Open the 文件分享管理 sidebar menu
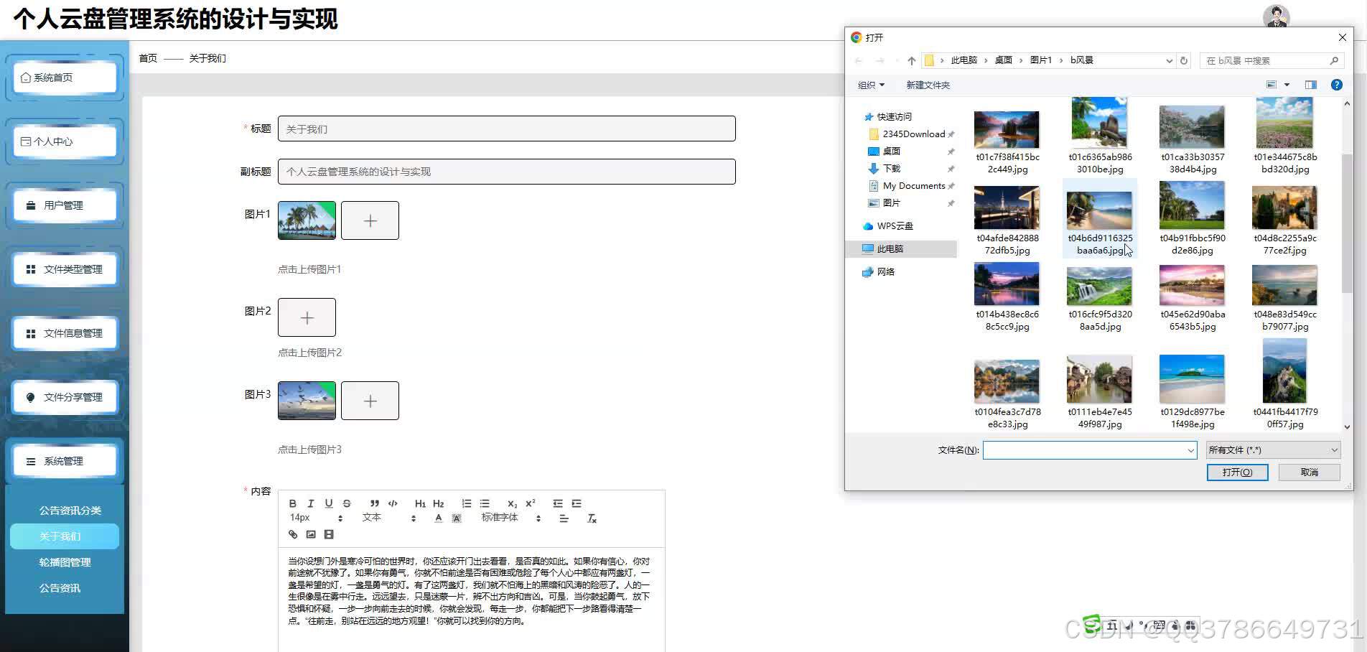1367x652 pixels. pos(65,397)
